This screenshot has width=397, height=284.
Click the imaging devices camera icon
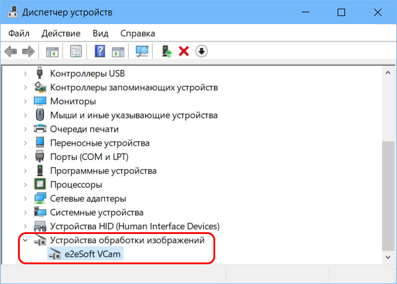[40, 240]
